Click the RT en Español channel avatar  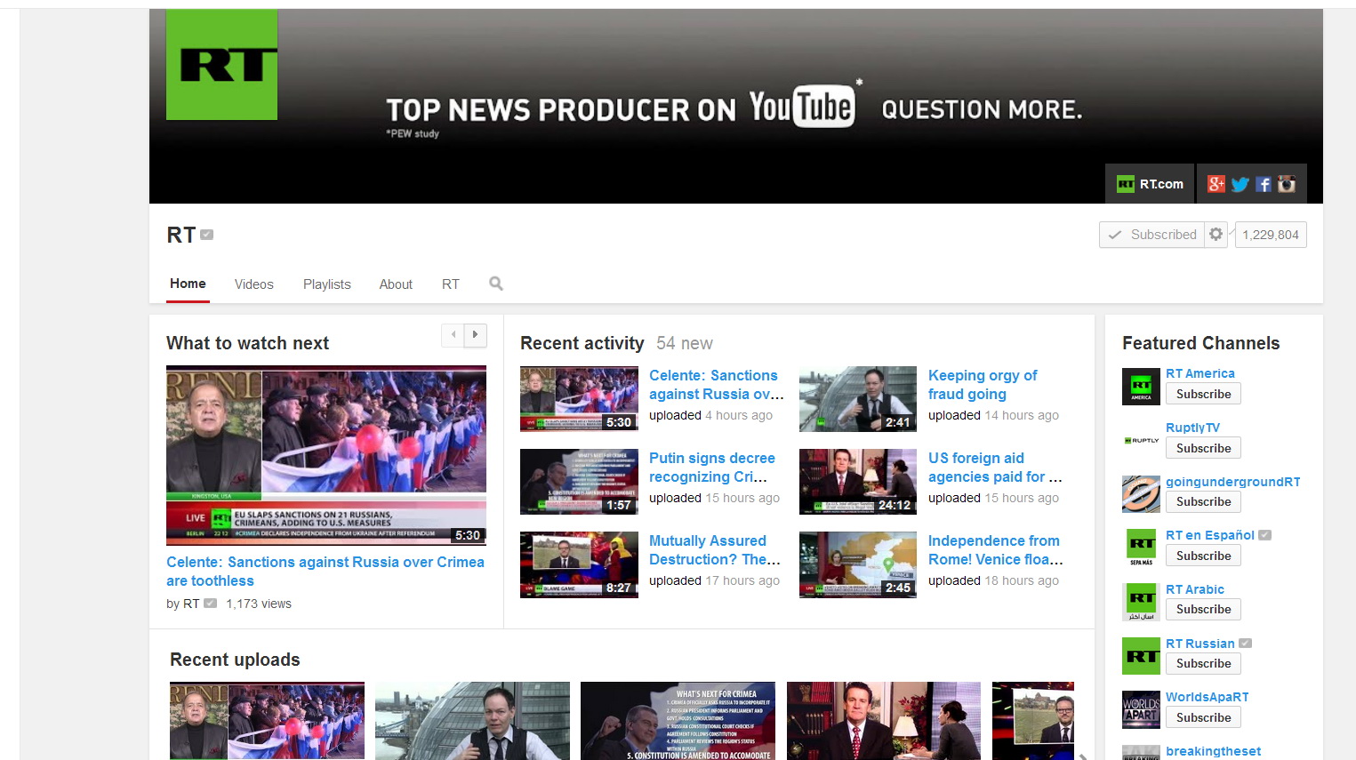point(1141,548)
